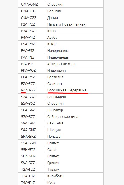Select the S6A-S6Z Сингапур prefix
Viewport: 124px width, 185px height.
(28, 110)
